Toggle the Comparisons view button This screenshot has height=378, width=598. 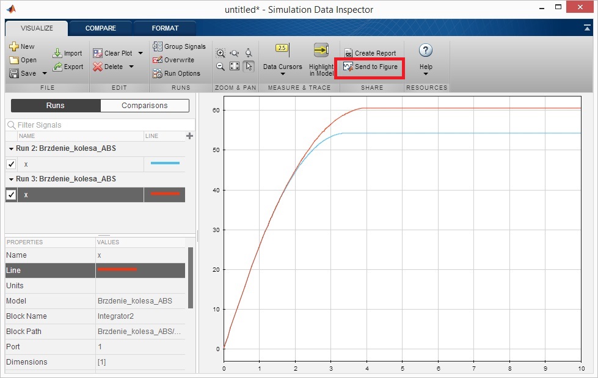tap(145, 106)
